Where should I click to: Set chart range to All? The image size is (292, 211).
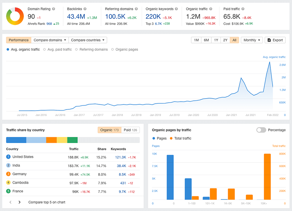click(234, 40)
